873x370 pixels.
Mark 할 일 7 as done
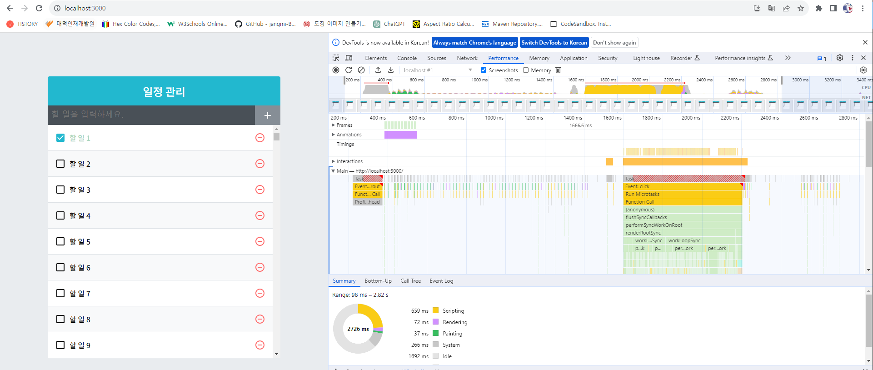(x=60, y=293)
